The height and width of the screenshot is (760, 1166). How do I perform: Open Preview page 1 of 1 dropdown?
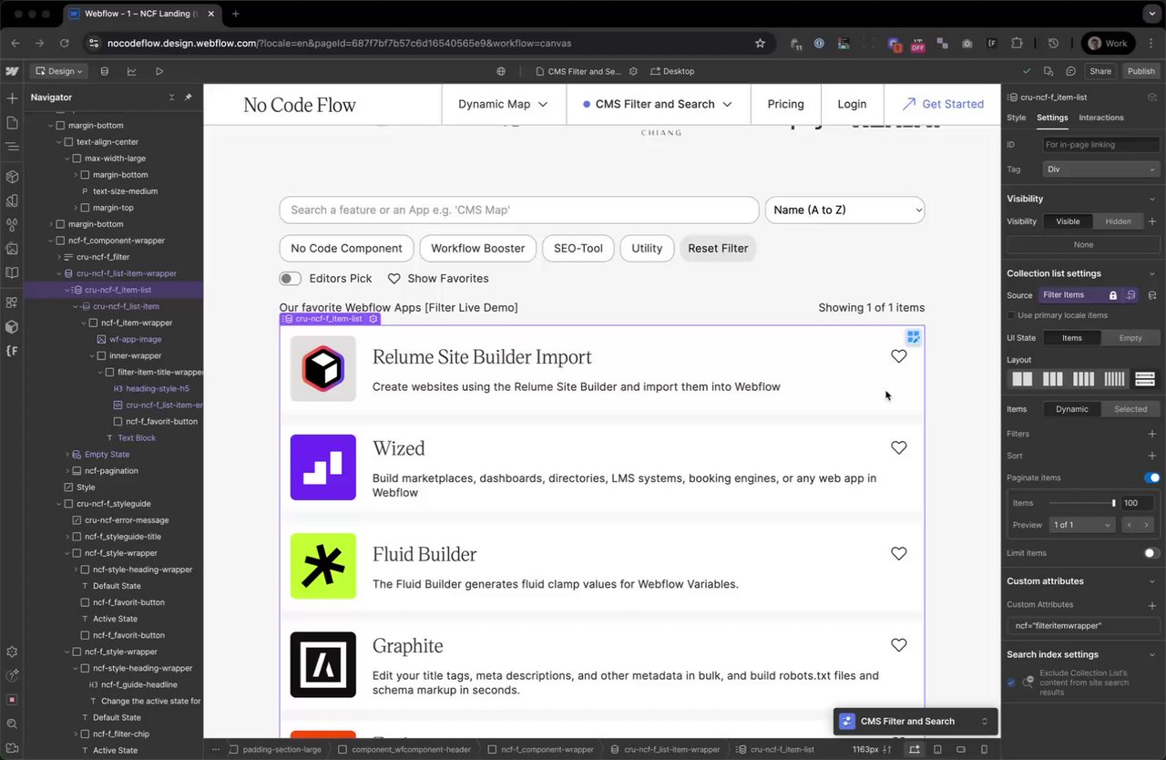coord(1082,525)
